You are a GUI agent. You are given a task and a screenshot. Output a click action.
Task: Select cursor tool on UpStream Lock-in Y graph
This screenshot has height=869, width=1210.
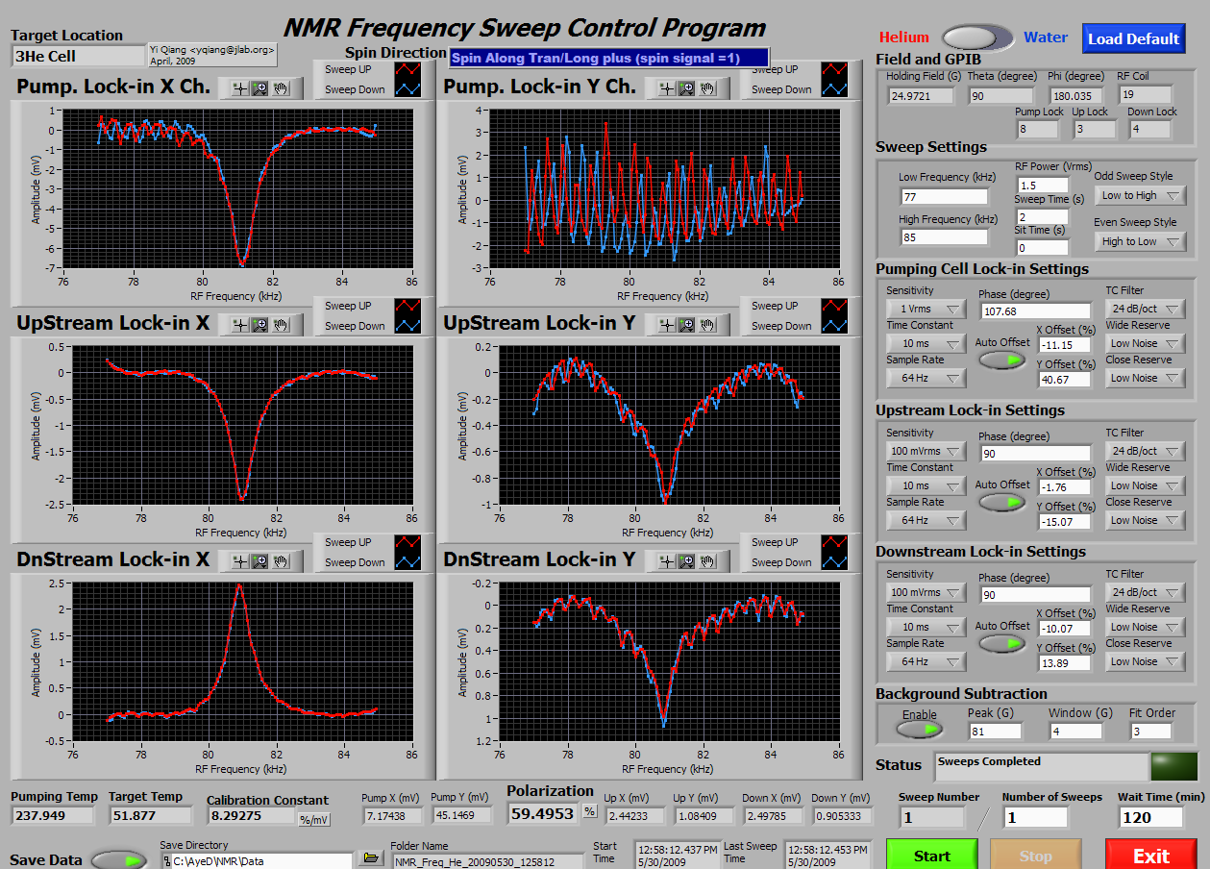(666, 325)
